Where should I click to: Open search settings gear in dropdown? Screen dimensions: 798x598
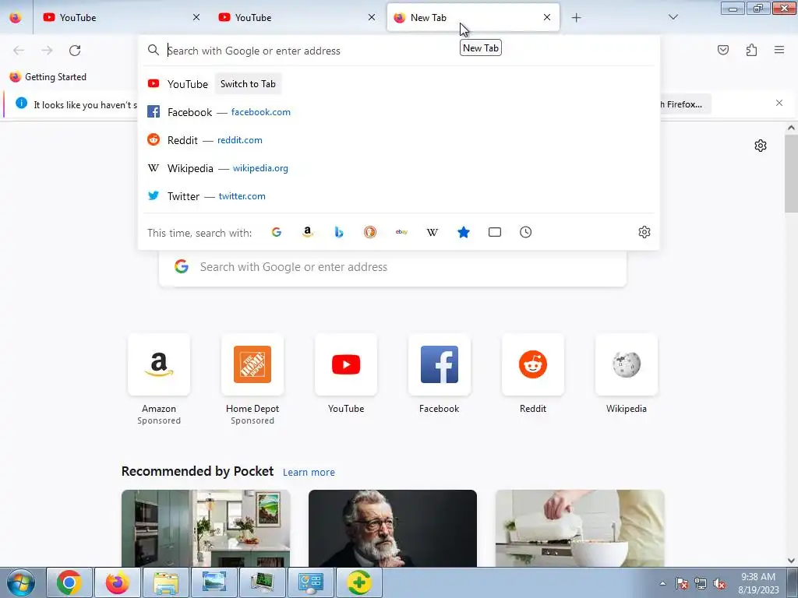click(x=644, y=232)
